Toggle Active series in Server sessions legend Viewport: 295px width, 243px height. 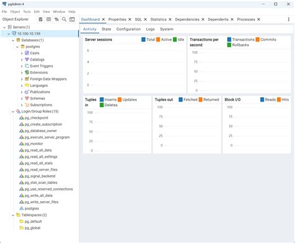164,39
